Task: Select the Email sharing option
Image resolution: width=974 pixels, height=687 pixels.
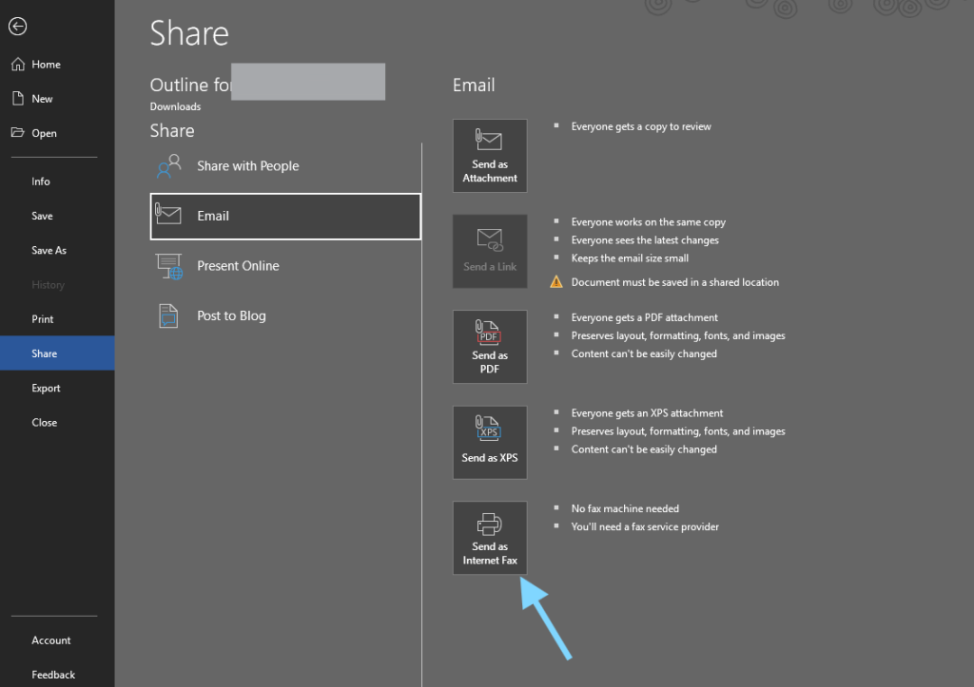Action: point(285,216)
